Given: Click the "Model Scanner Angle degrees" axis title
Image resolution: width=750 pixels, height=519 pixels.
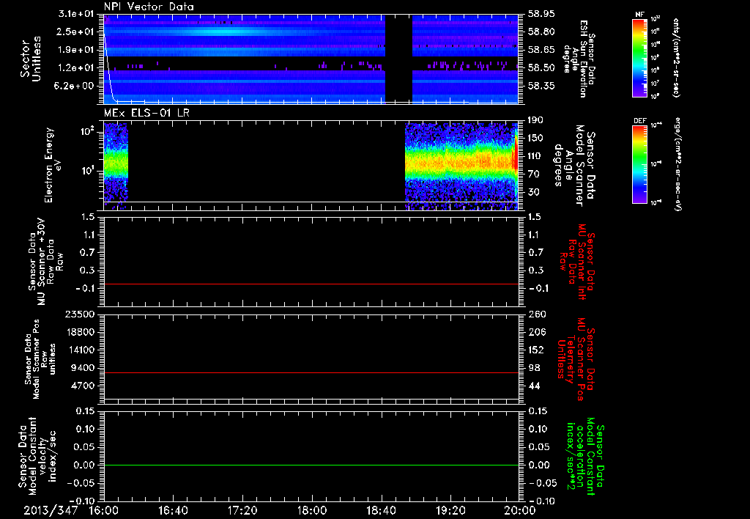Looking at the screenshot, I should [574, 165].
